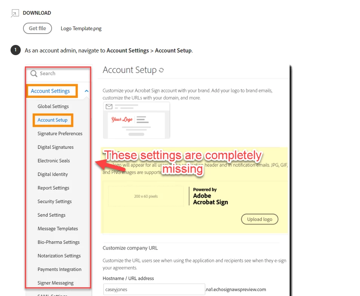Click the Get file button
The width and height of the screenshot is (360, 296).
point(37,28)
